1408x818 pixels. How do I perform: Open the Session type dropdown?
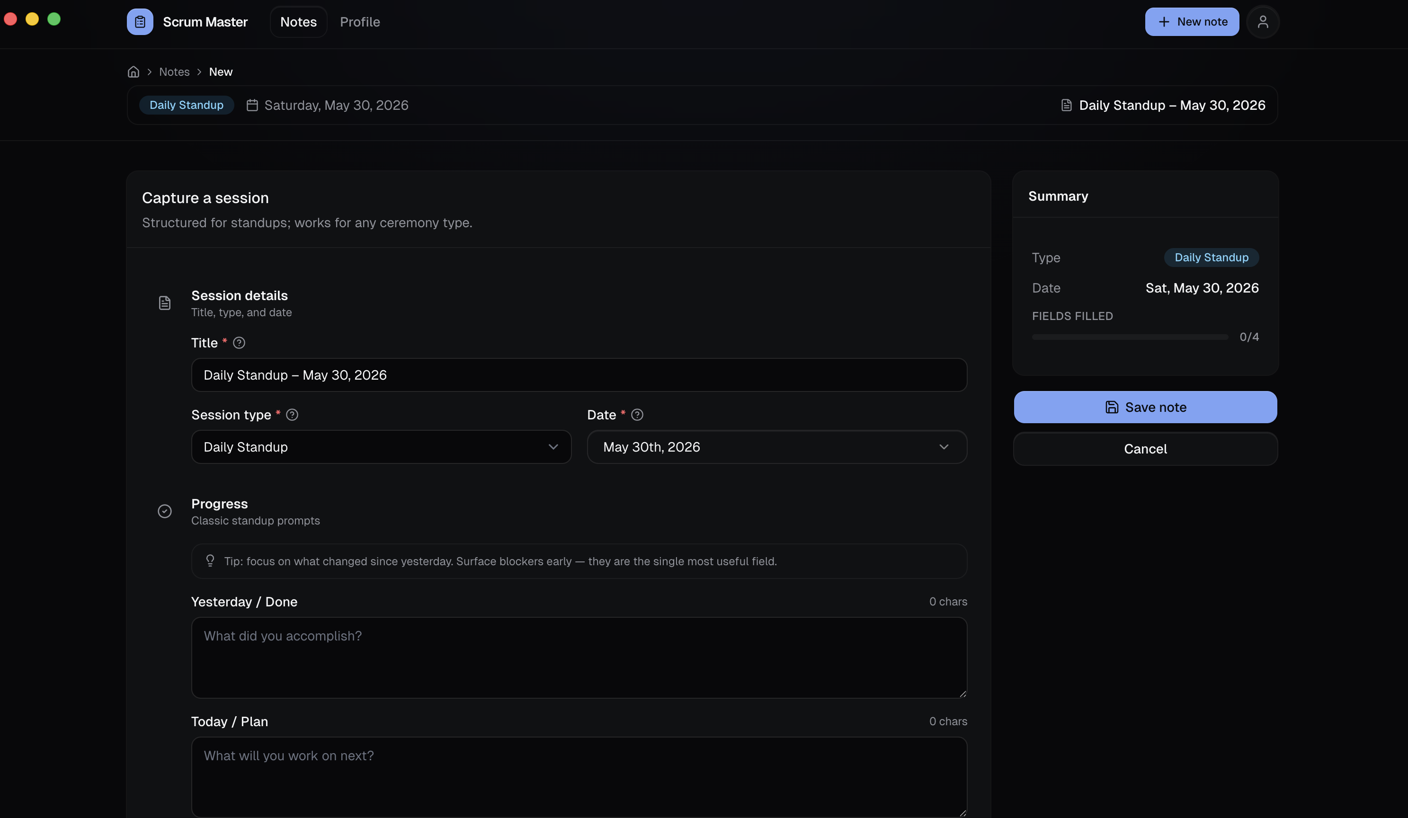(x=381, y=446)
